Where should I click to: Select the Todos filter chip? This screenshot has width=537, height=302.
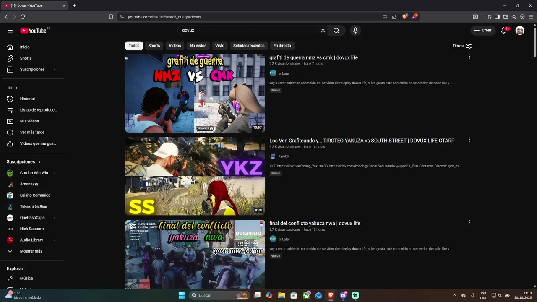coord(134,46)
